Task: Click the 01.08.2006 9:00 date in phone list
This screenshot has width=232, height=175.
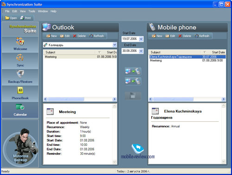Action: (x=213, y=61)
